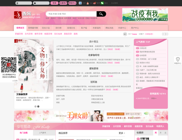Click the 登录 login button
Viewport: 182px width, 140px height.
click(54, 3)
